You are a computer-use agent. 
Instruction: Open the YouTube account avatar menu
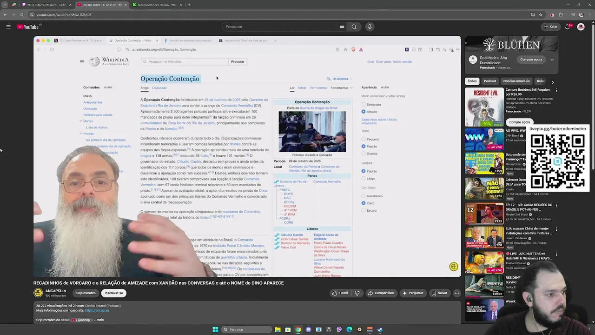pos(581,27)
